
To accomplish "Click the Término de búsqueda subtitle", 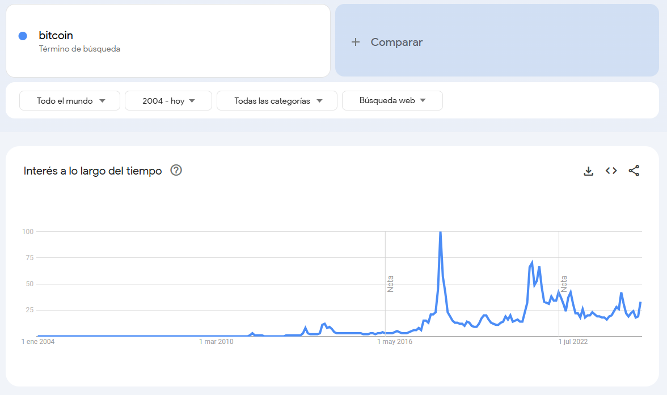I will tap(79, 49).
